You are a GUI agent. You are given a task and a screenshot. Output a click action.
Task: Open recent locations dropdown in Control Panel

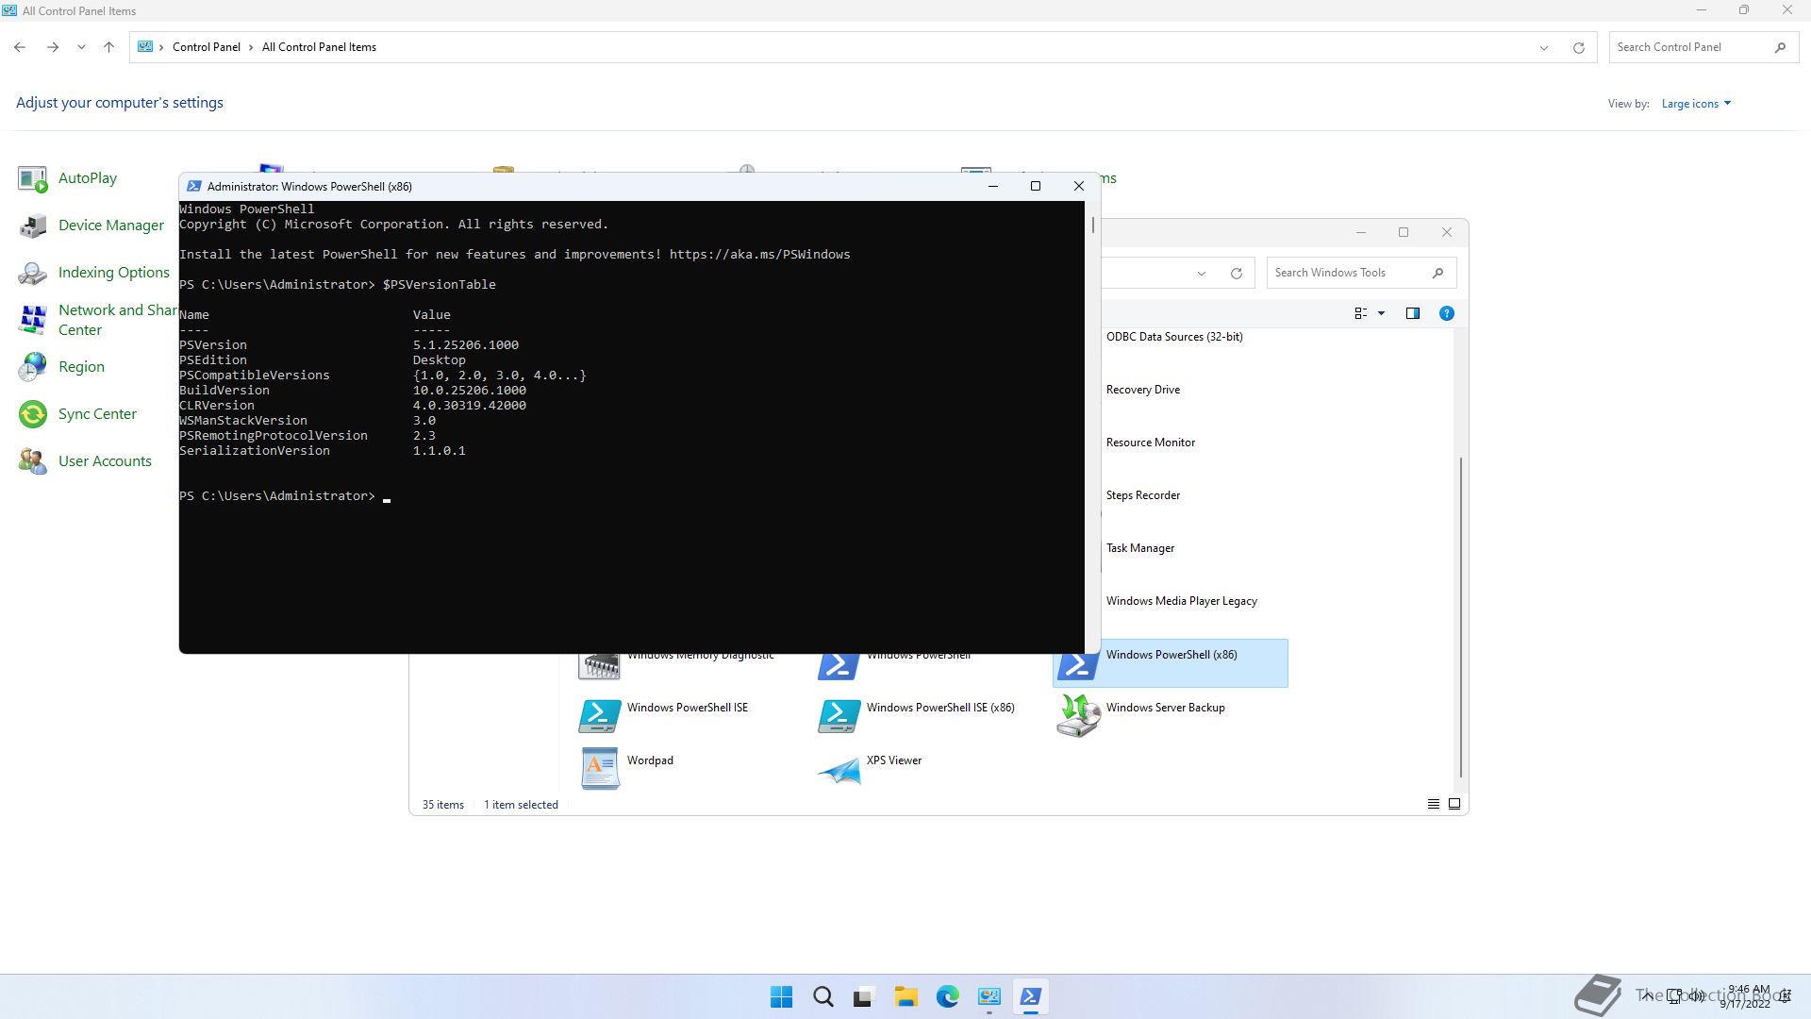click(x=81, y=47)
